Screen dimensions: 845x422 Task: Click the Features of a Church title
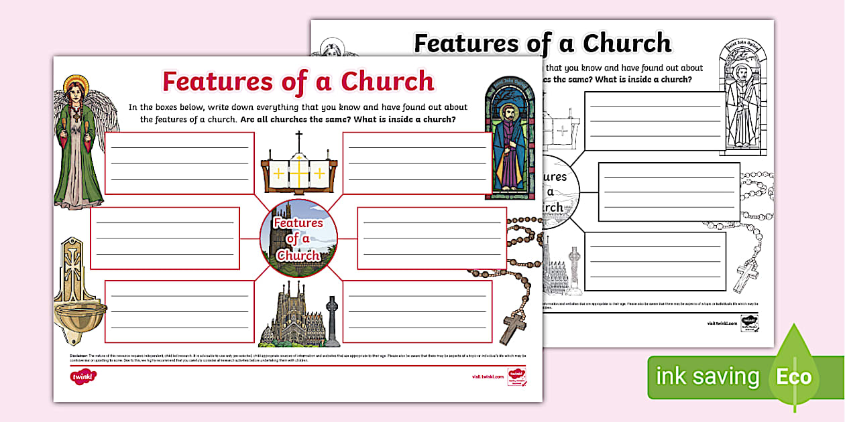pos(298,81)
